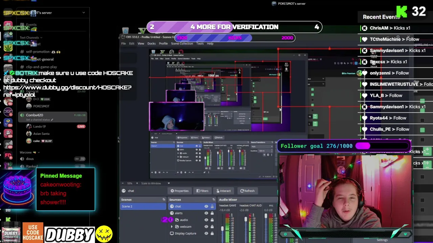Select the alerts source row
The width and height of the screenshot is (433, 243).
click(x=192, y=213)
